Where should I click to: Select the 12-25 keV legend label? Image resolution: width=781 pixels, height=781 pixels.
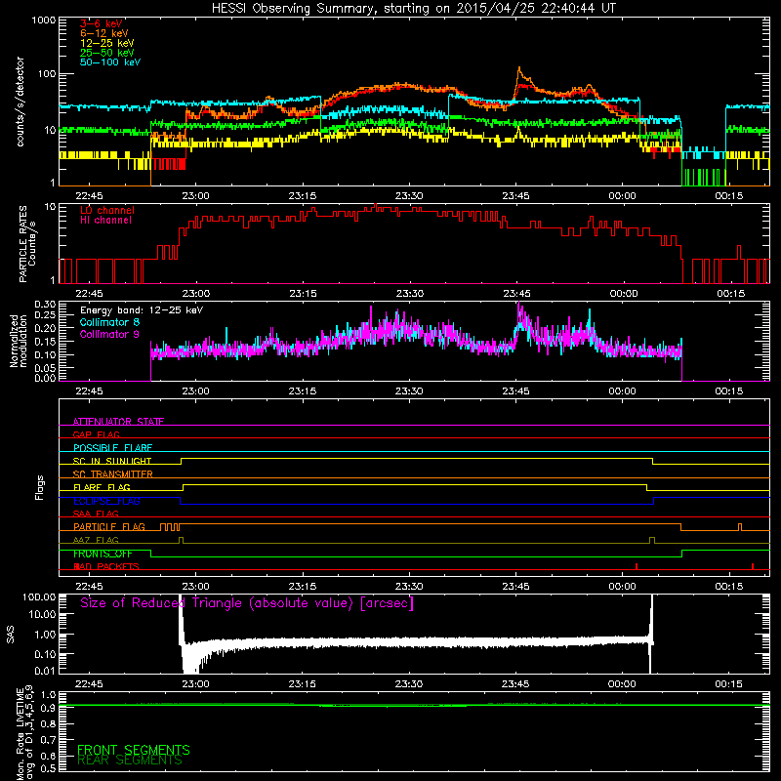click(107, 43)
